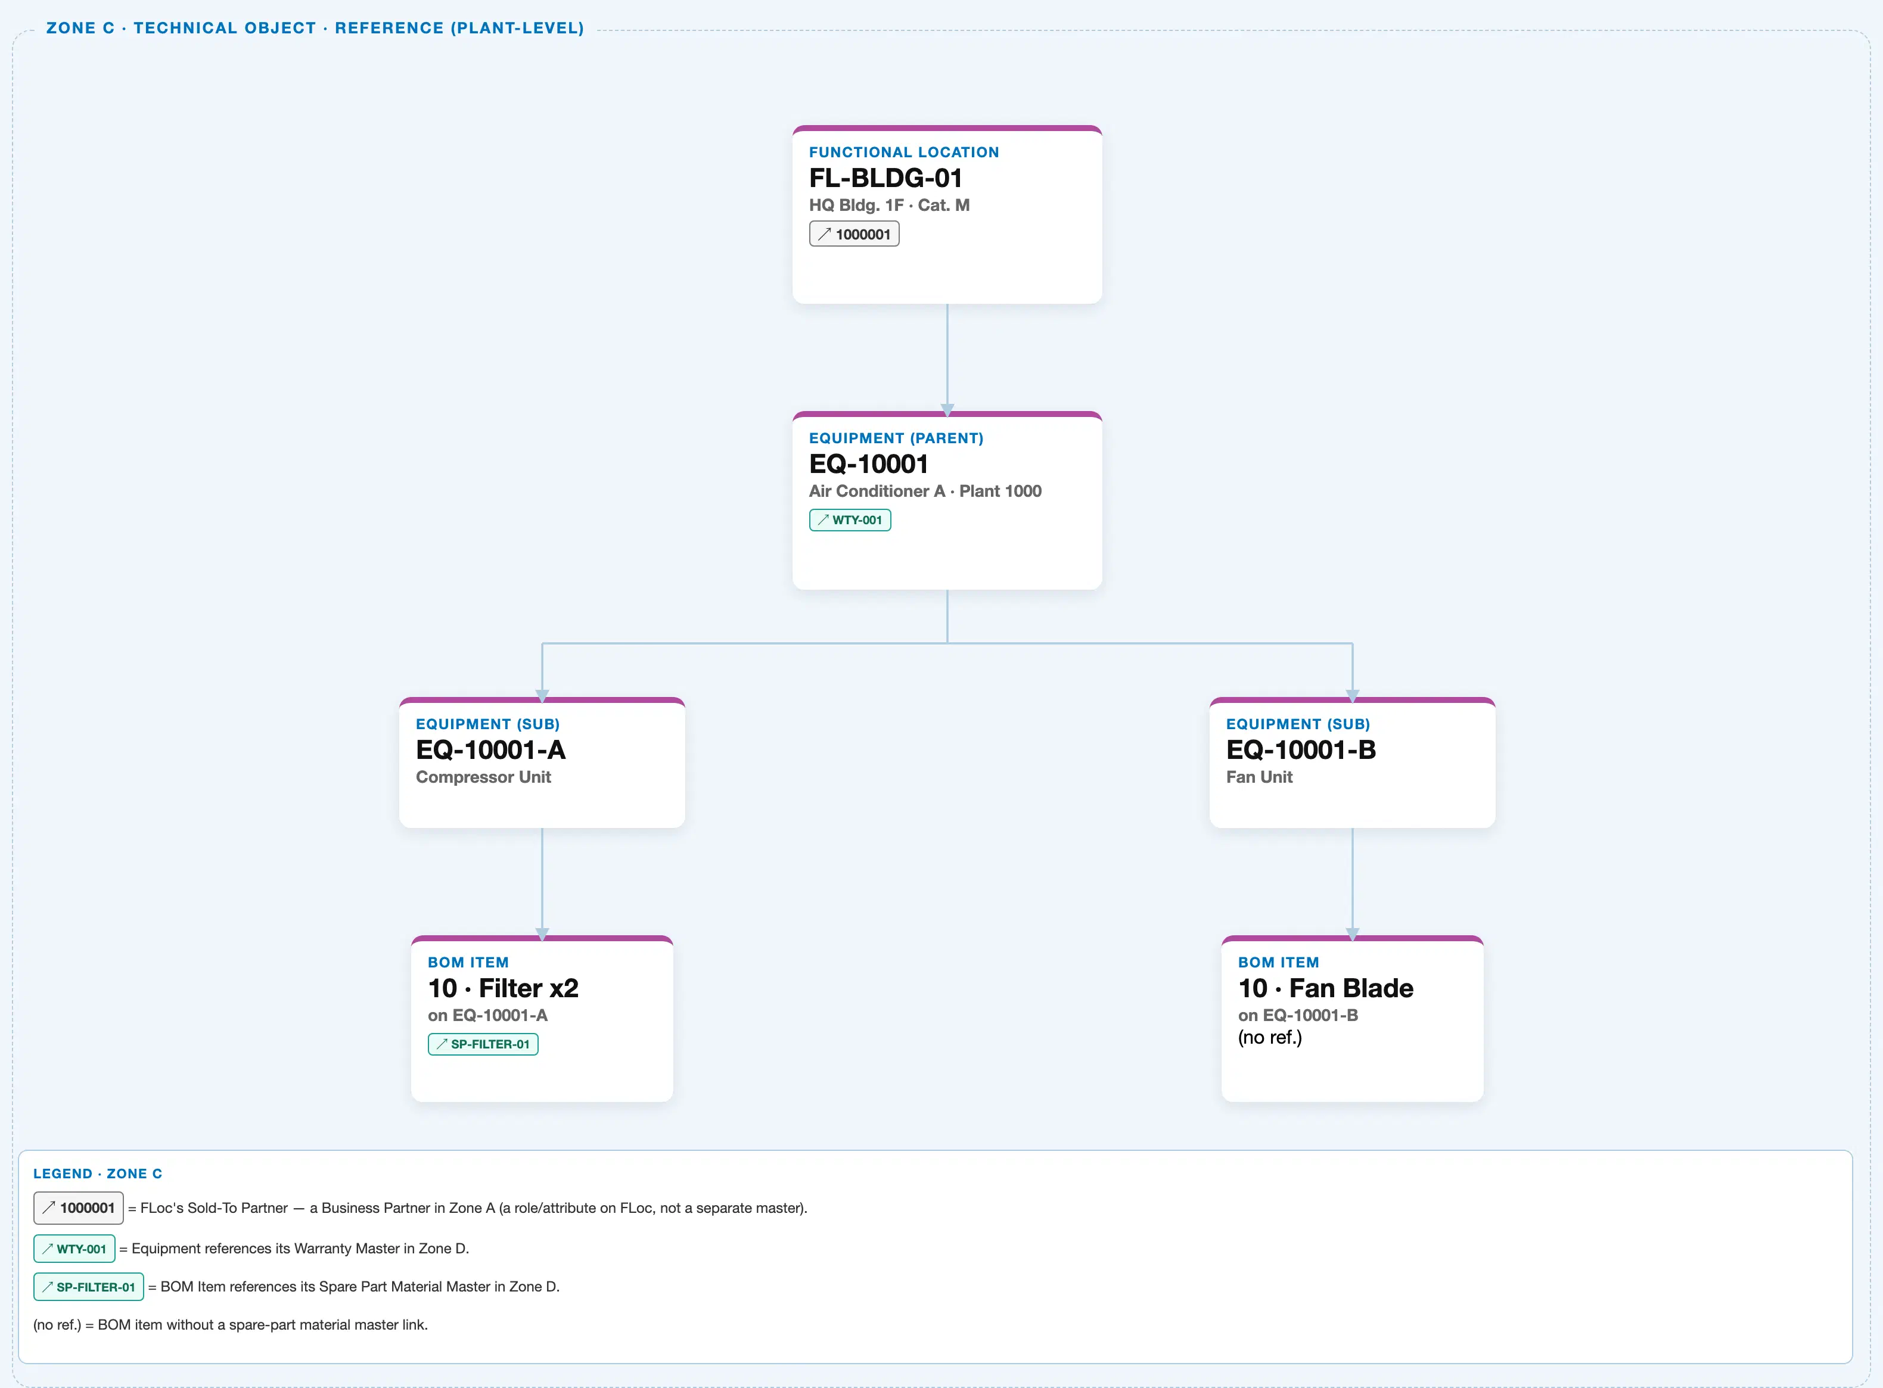Screen dimensions: 1883x1388
Task: Click 'Compressor Unit' description text
Action: pos(483,777)
